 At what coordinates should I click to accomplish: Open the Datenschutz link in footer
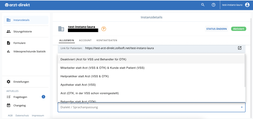coord(22,116)
